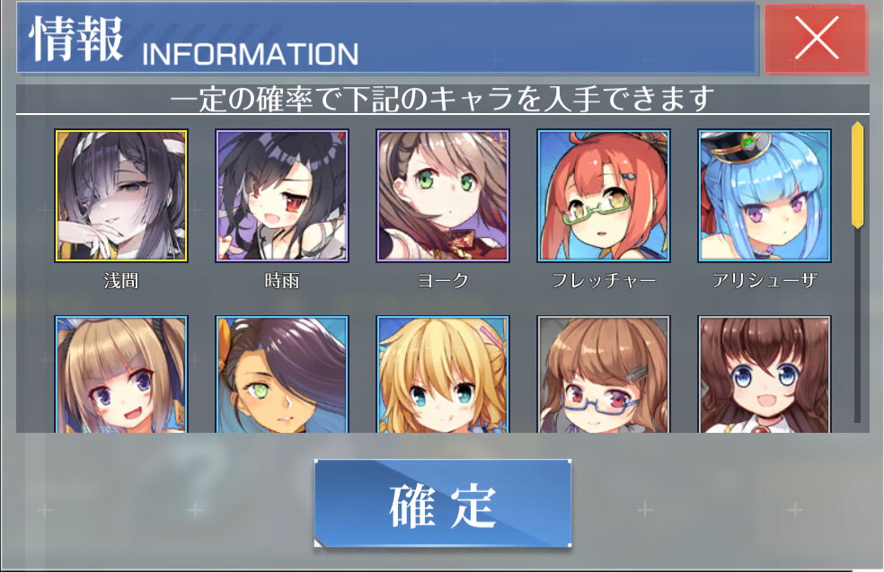Click the ヨーク name label
This screenshot has height=572, width=884.
(x=443, y=280)
